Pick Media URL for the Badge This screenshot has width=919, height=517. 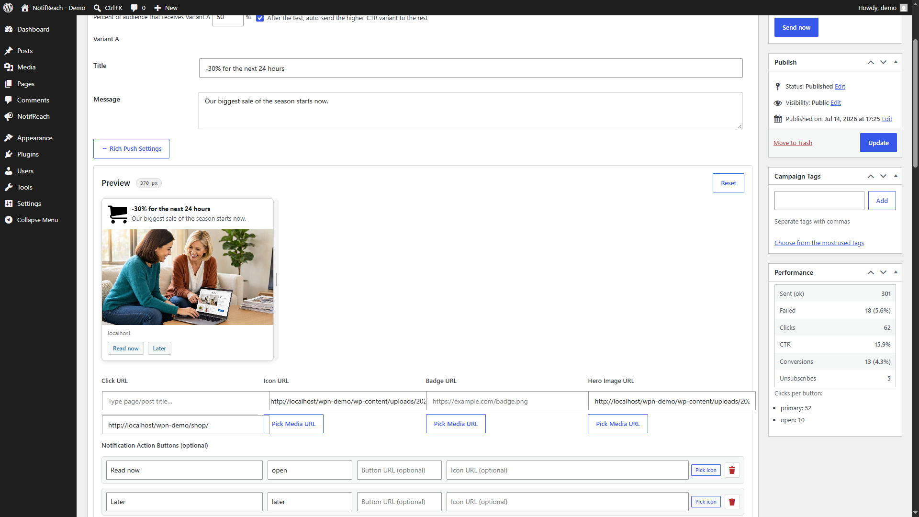[456, 424]
